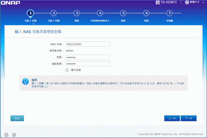
Task: Jump to step 5 服務
Action: coord(123,13)
